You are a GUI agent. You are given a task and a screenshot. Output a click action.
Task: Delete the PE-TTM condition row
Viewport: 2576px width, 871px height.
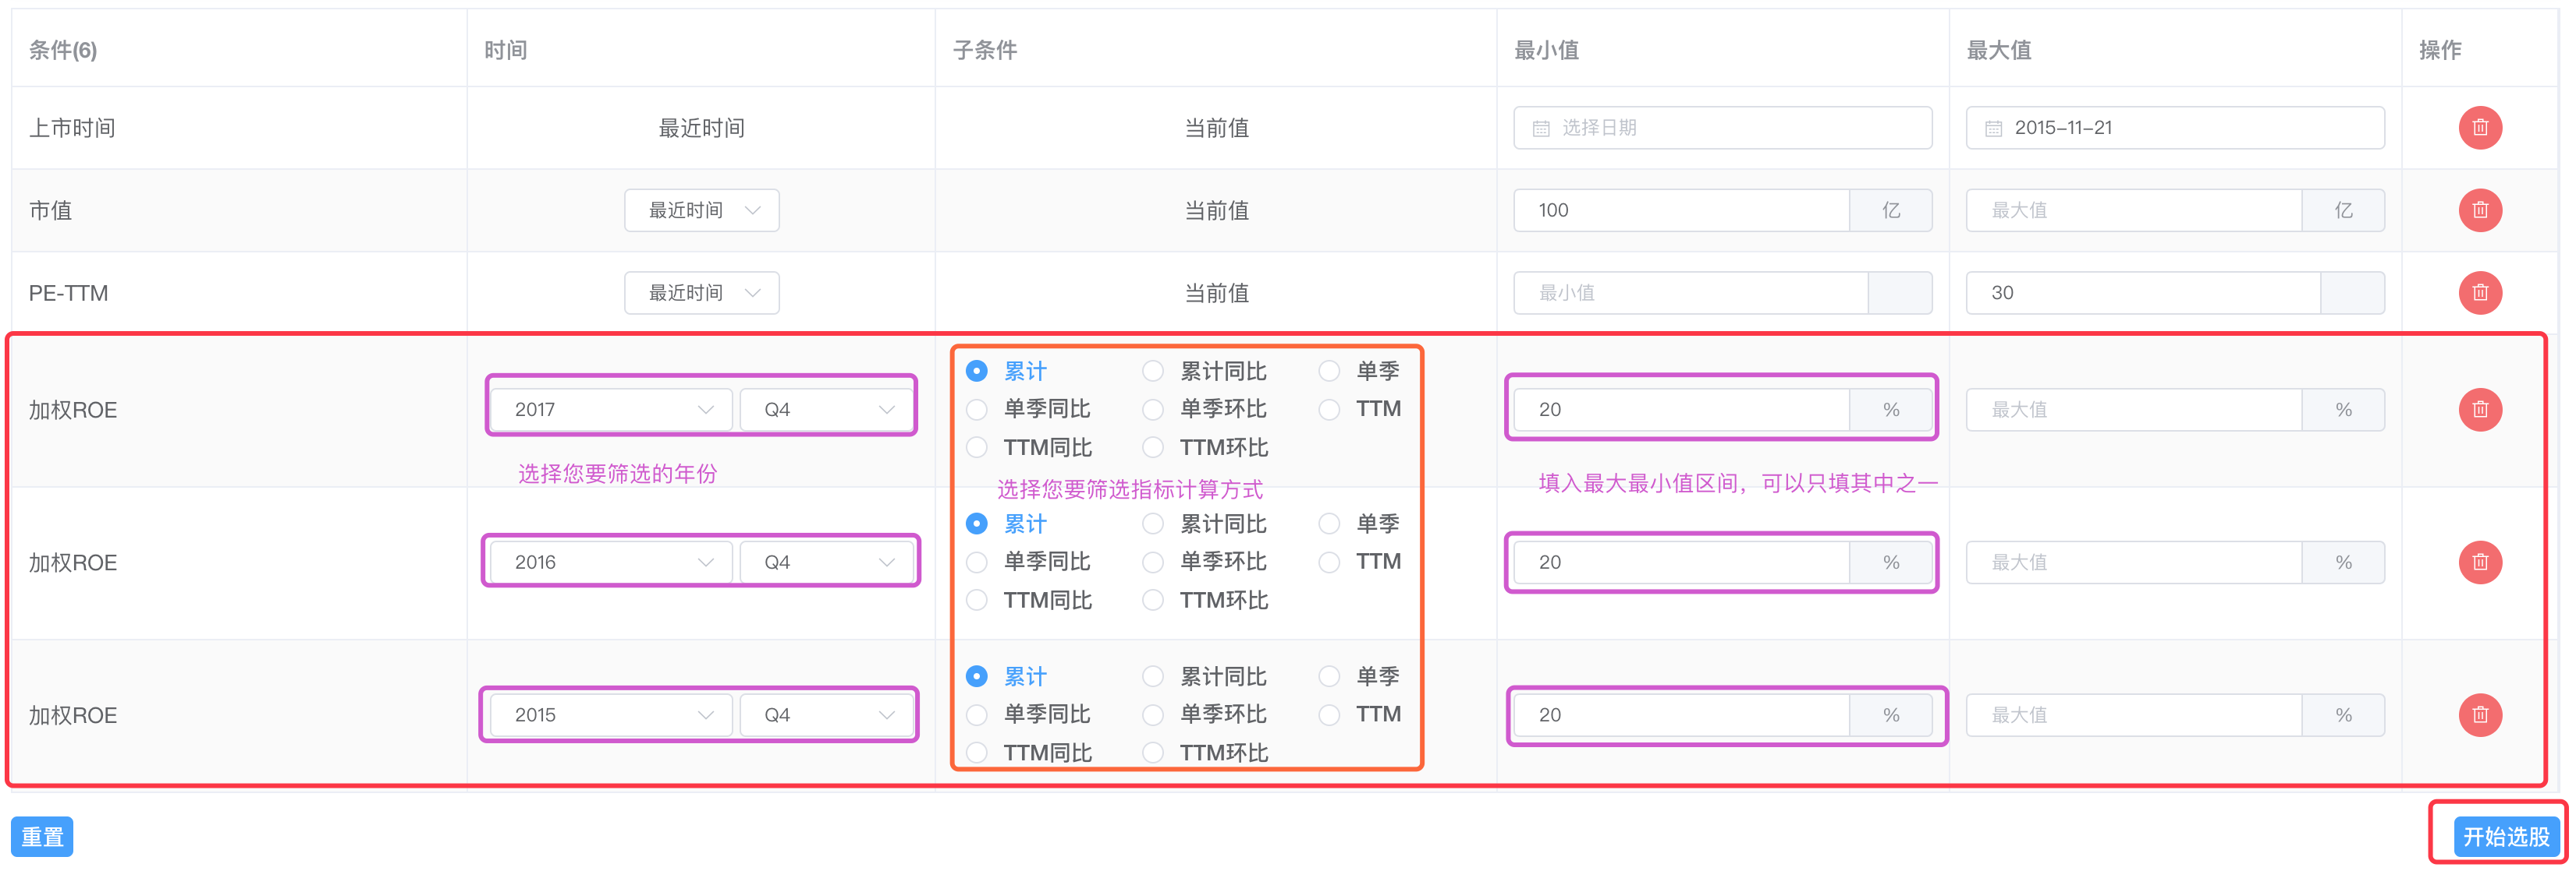2479,293
